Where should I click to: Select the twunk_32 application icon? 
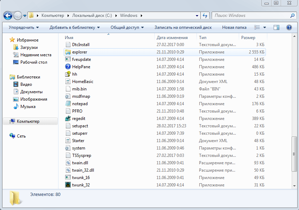point(68,185)
